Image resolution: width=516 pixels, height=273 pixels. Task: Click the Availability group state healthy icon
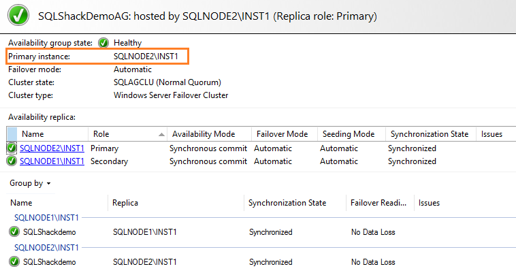pyautogui.click(x=103, y=43)
